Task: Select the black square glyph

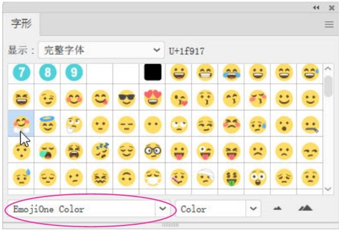Action: 153,72
